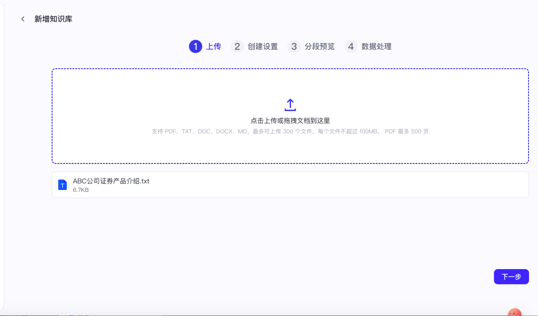538x316 pixels.
Task: Click the 新增知识库 page title
Action: coord(53,19)
